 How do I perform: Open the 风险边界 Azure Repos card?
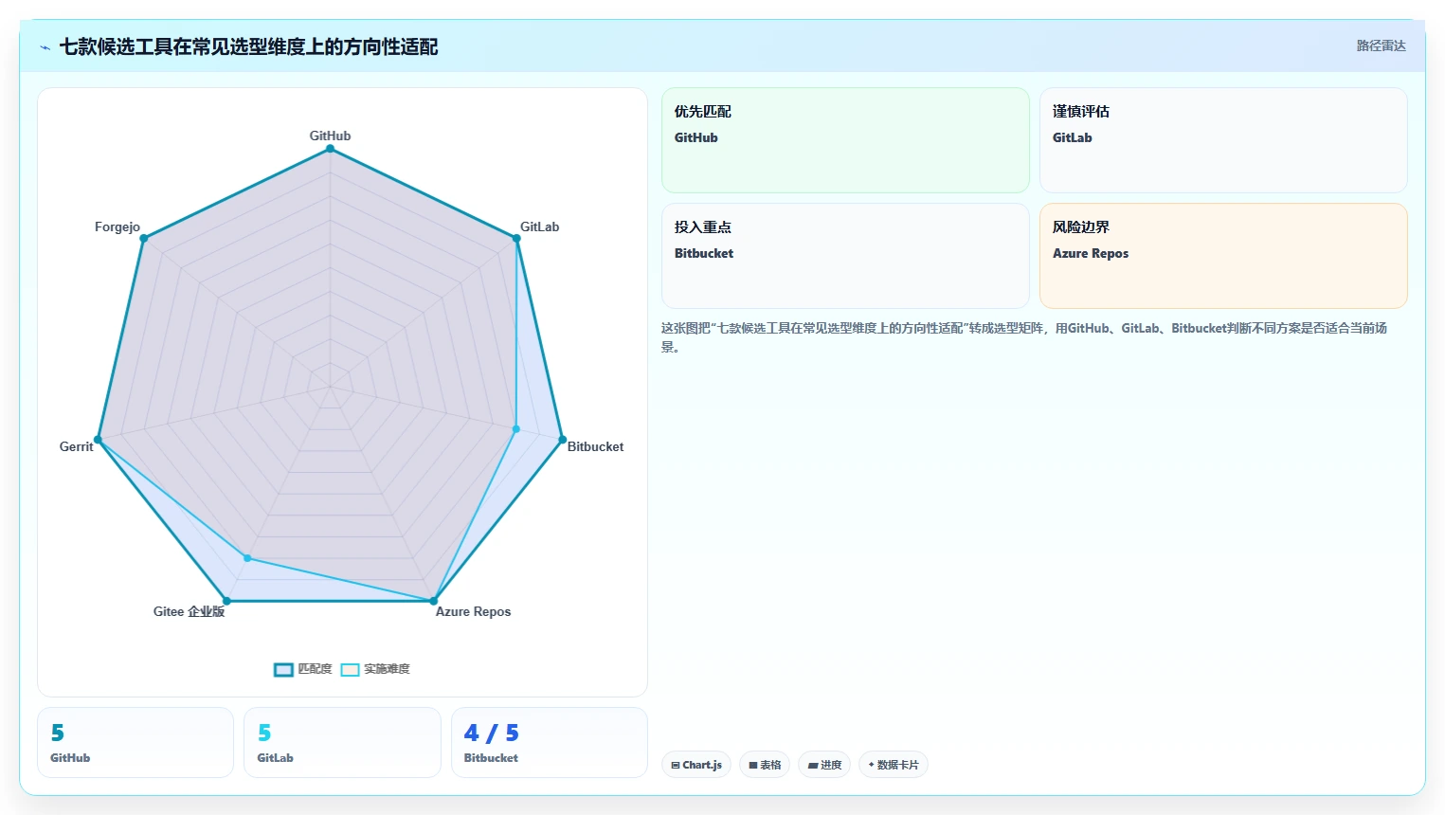1223,256
